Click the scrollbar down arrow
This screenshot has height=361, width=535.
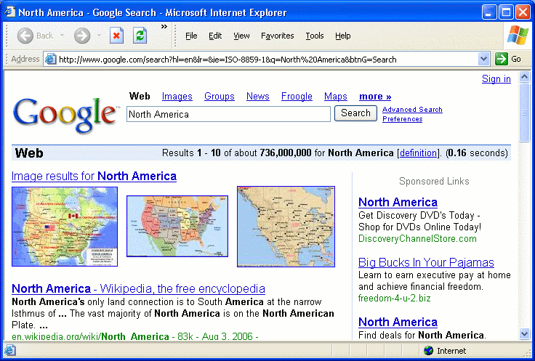pos(524,333)
